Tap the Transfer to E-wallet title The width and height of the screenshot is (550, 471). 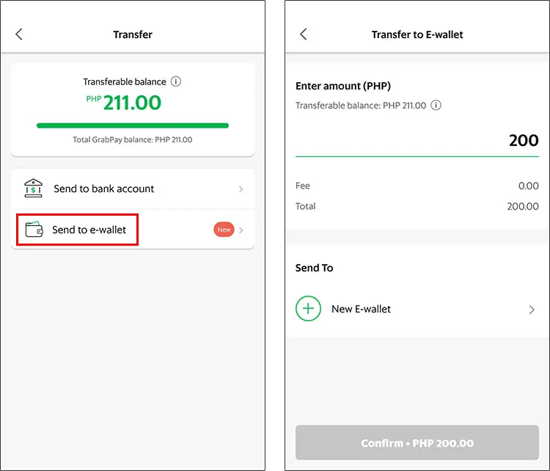(x=417, y=34)
